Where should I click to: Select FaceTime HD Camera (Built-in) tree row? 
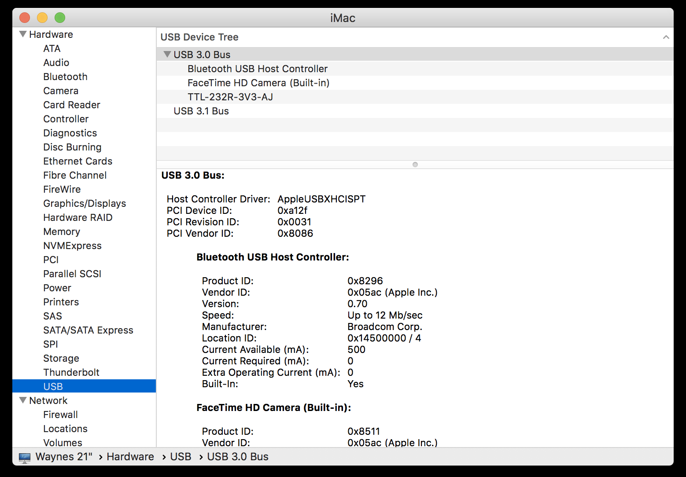click(415, 83)
